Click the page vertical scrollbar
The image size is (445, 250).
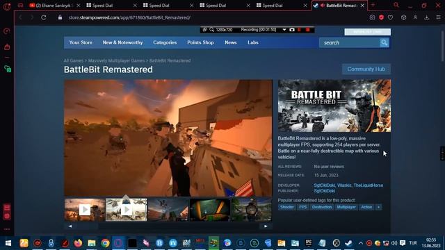[442, 45]
